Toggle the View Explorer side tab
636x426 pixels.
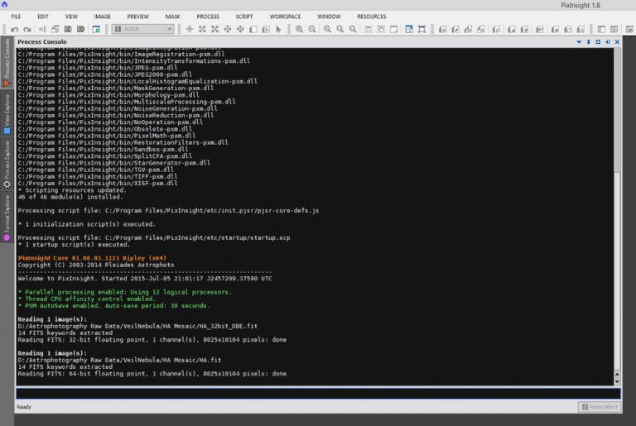[7, 112]
